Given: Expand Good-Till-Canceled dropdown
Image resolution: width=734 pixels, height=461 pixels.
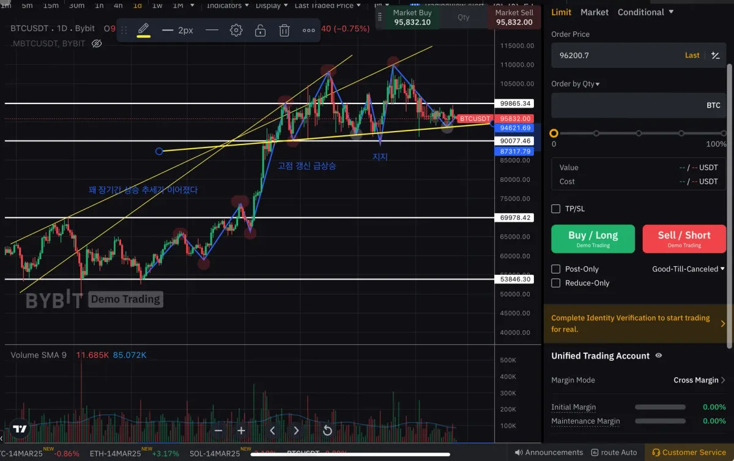Looking at the screenshot, I should point(689,269).
